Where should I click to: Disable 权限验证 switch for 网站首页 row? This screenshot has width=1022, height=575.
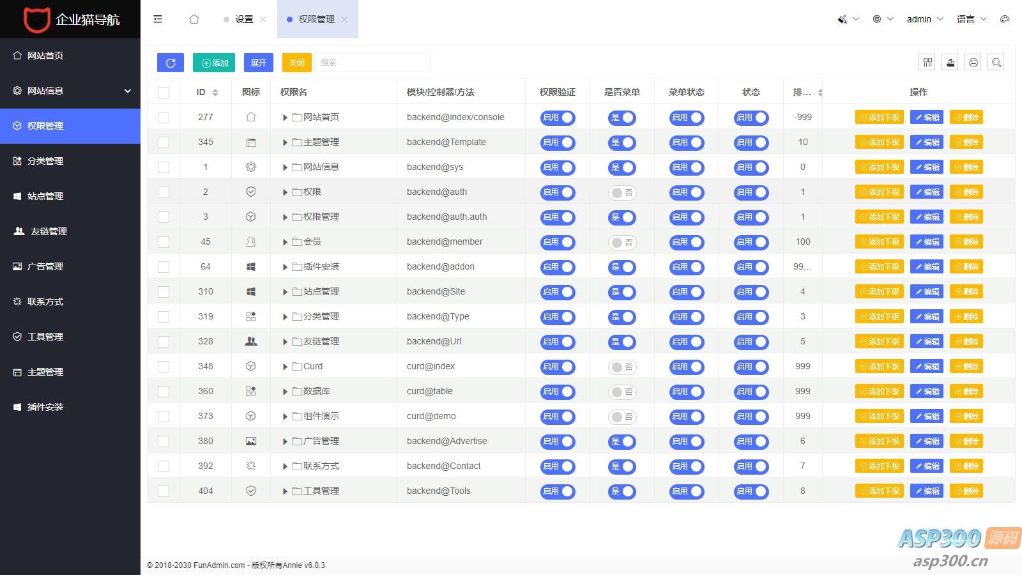click(557, 118)
